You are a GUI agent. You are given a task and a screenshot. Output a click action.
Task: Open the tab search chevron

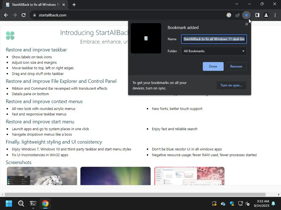(237, 4)
